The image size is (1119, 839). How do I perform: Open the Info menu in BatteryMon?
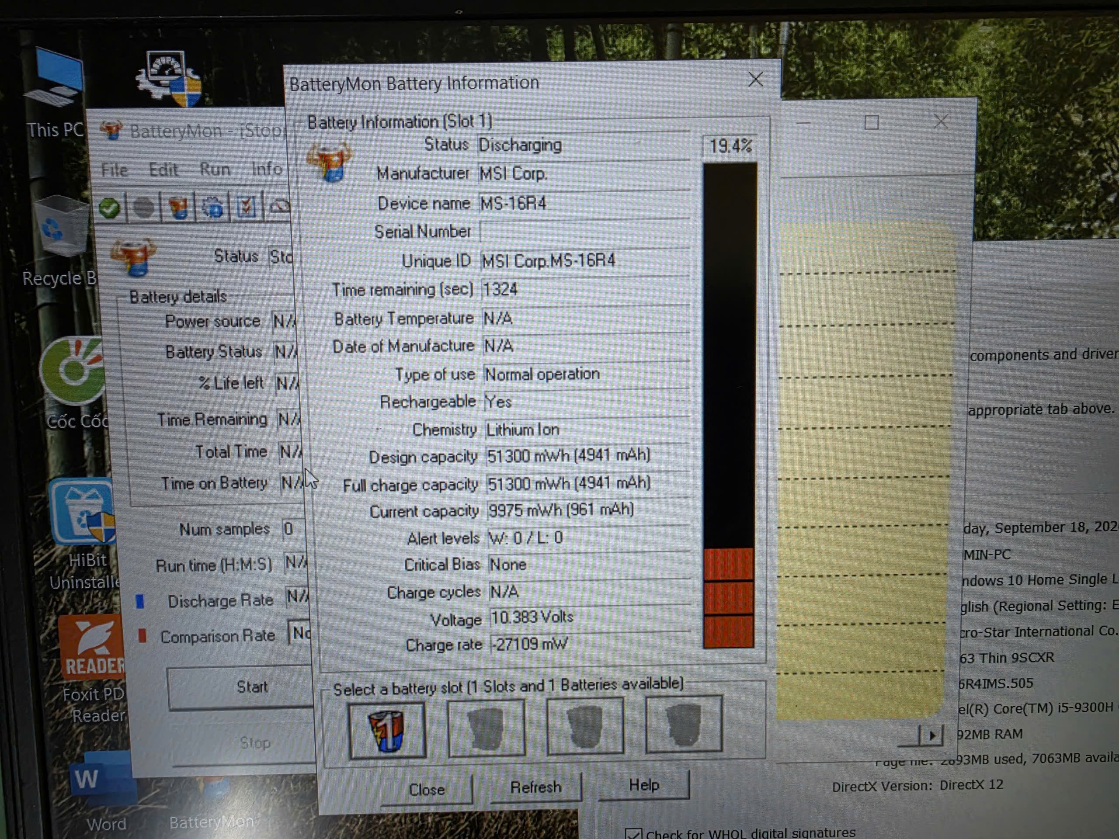[x=267, y=168]
